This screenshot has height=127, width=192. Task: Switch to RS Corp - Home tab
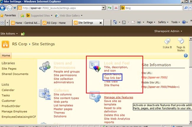click(x=57, y=23)
